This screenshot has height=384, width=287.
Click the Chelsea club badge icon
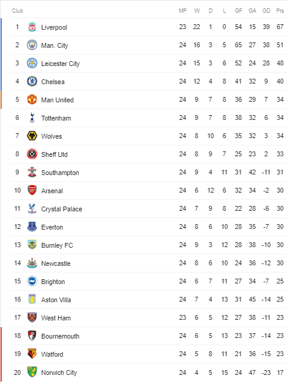tap(32, 81)
